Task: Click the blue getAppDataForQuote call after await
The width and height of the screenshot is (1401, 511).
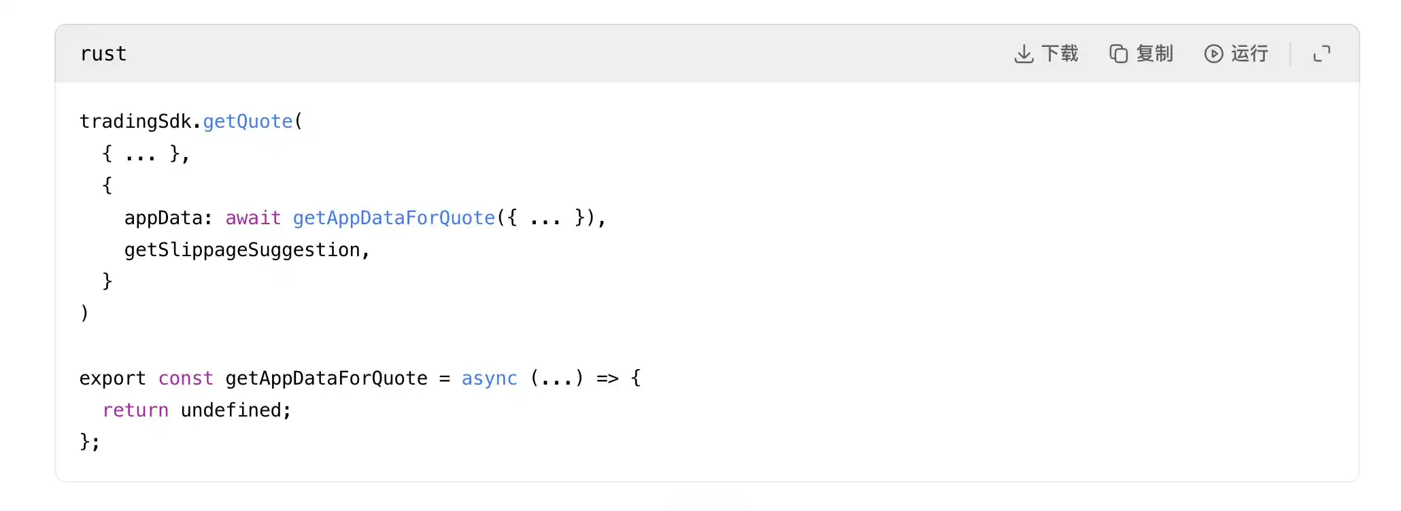Action: [x=394, y=218]
